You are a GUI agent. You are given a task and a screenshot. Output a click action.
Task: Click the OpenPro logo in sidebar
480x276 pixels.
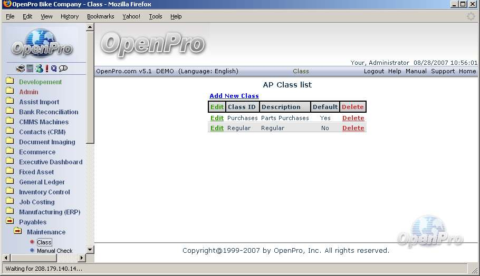tap(42, 43)
